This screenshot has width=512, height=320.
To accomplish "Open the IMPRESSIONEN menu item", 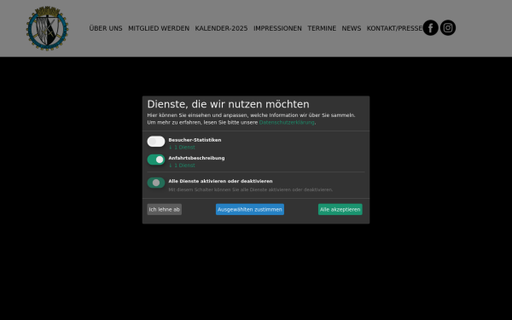I will (x=277, y=28).
